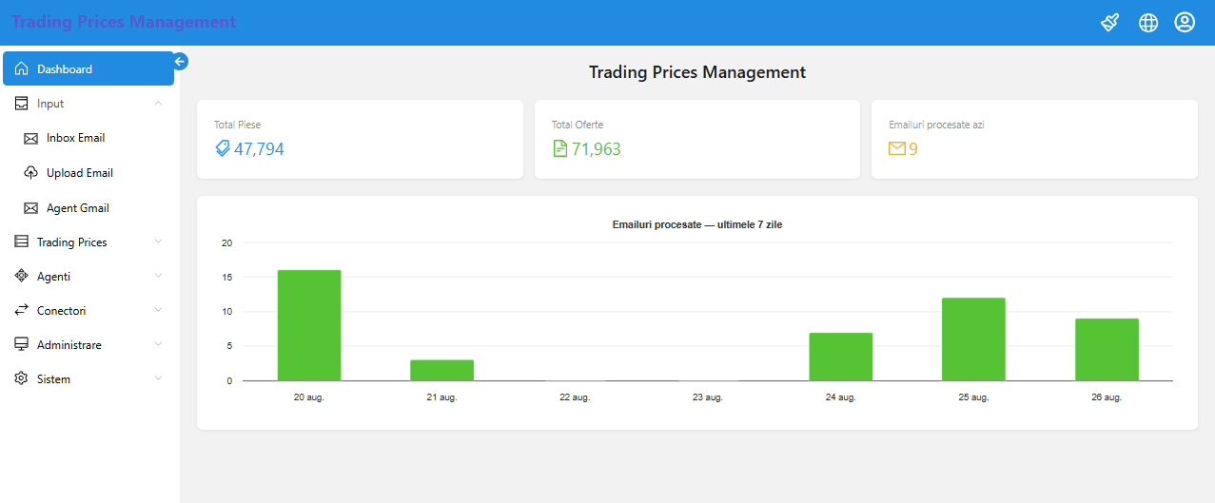Open the globe language selector
The image size is (1215, 503).
[x=1148, y=22]
